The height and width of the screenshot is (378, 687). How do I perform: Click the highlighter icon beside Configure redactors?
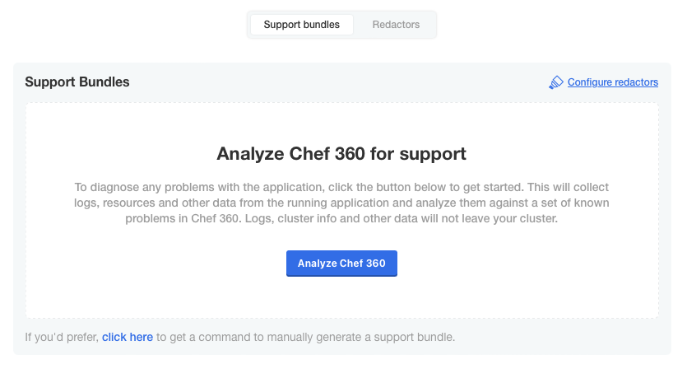(556, 82)
